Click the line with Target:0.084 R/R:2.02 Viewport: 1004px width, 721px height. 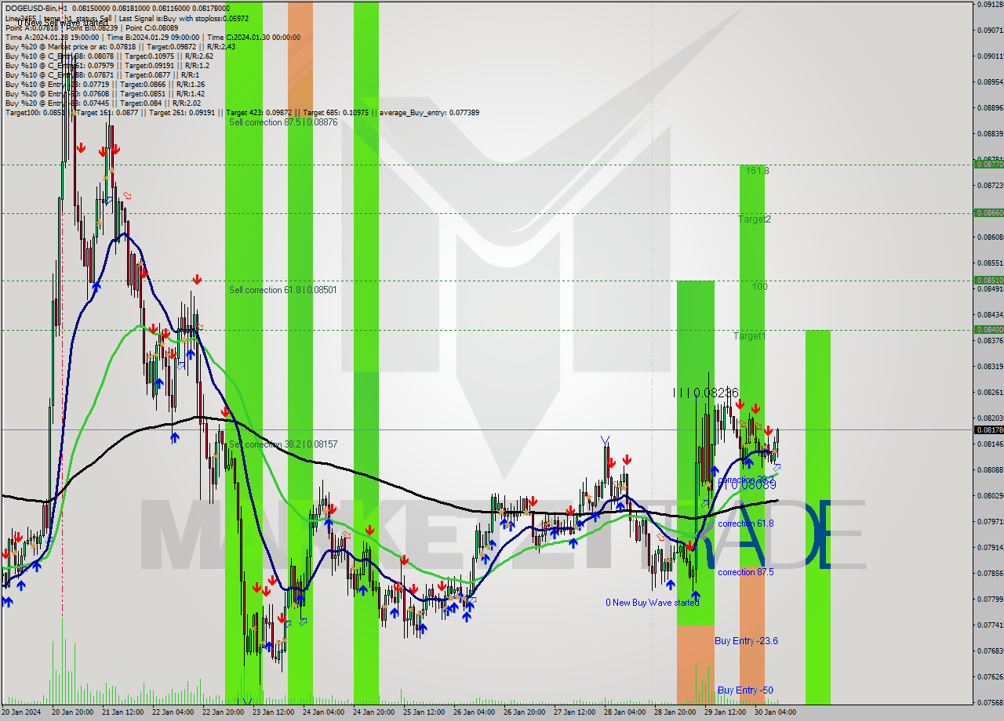(103, 103)
